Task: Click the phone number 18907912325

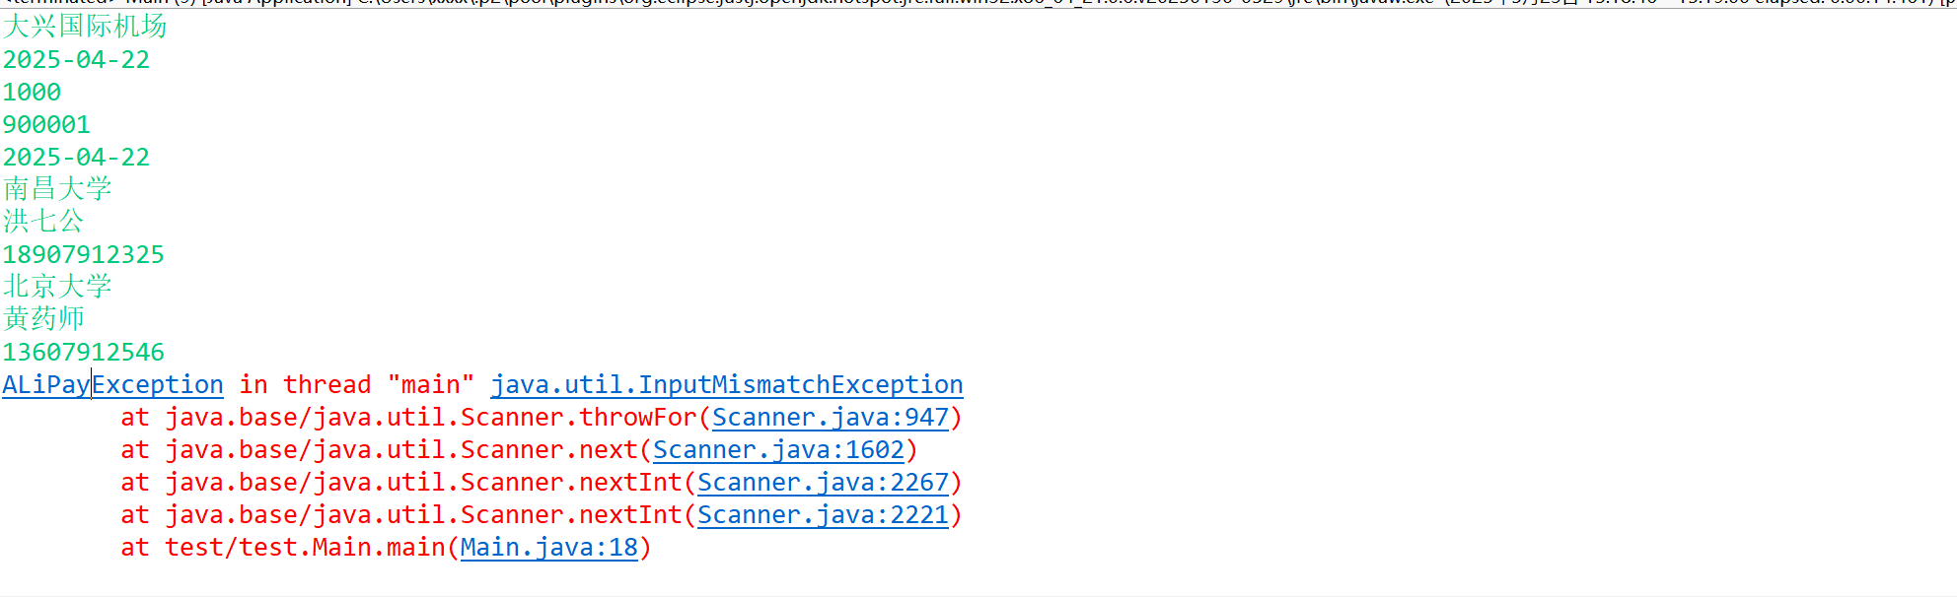Action: pyautogui.click(x=84, y=255)
